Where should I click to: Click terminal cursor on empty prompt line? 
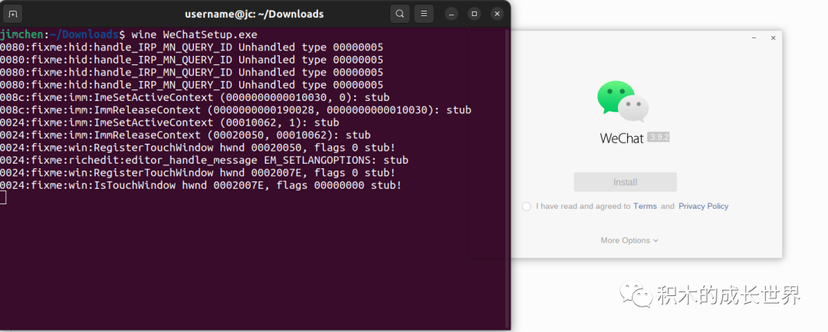pyautogui.click(x=3, y=197)
